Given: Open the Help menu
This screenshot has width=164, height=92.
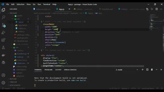Looking at the screenshot, I should 54,4.
